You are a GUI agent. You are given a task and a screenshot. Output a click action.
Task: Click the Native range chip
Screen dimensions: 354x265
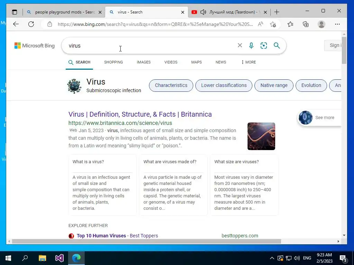click(x=274, y=86)
